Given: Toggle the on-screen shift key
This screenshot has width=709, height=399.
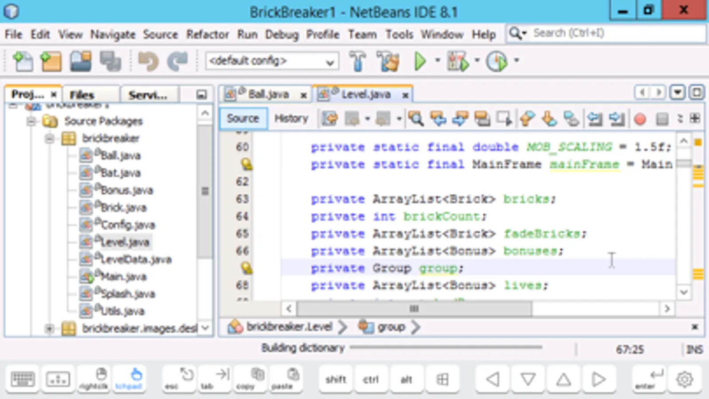Looking at the screenshot, I should (x=336, y=379).
